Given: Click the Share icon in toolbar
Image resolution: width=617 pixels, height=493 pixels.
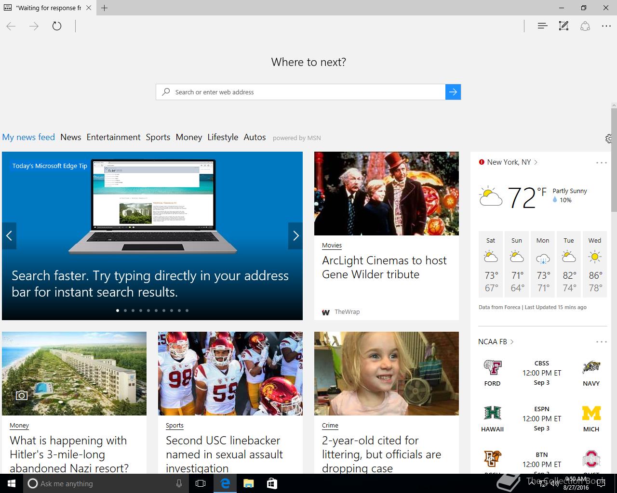Looking at the screenshot, I should [x=585, y=26].
